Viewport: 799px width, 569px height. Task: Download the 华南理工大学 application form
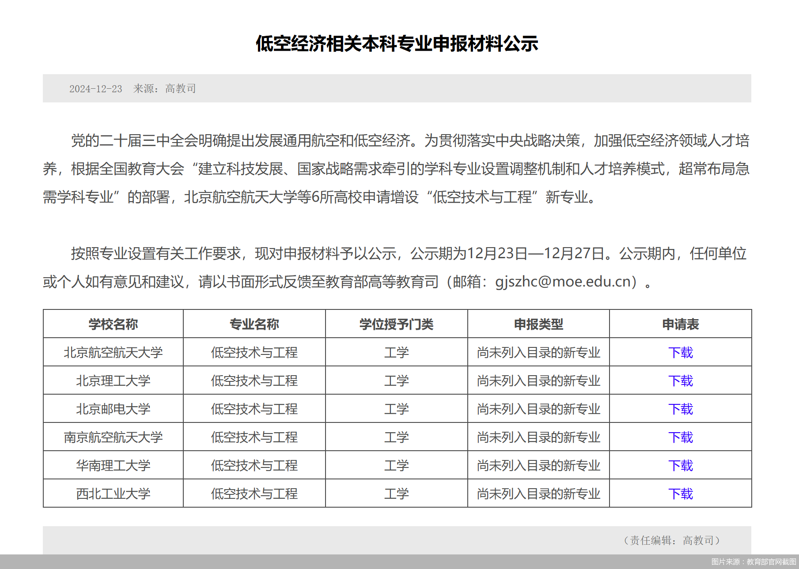click(680, 465)
